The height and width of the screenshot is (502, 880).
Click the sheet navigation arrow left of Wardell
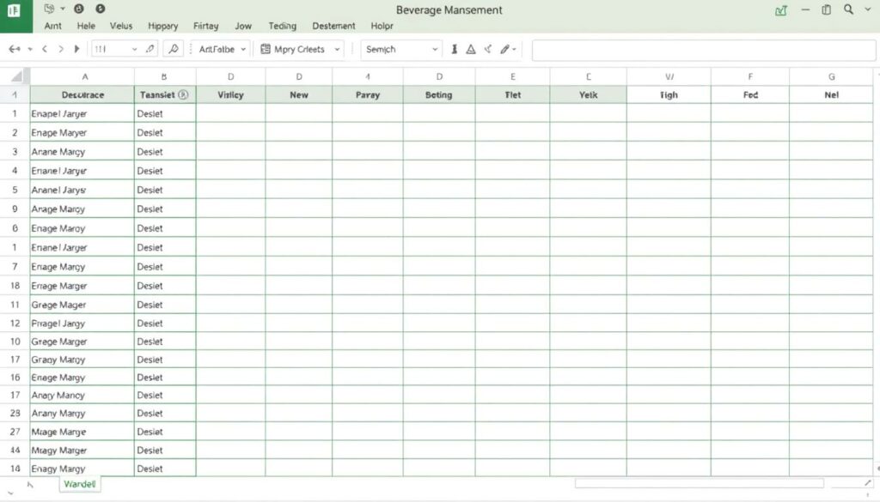(x=30, y=485)
